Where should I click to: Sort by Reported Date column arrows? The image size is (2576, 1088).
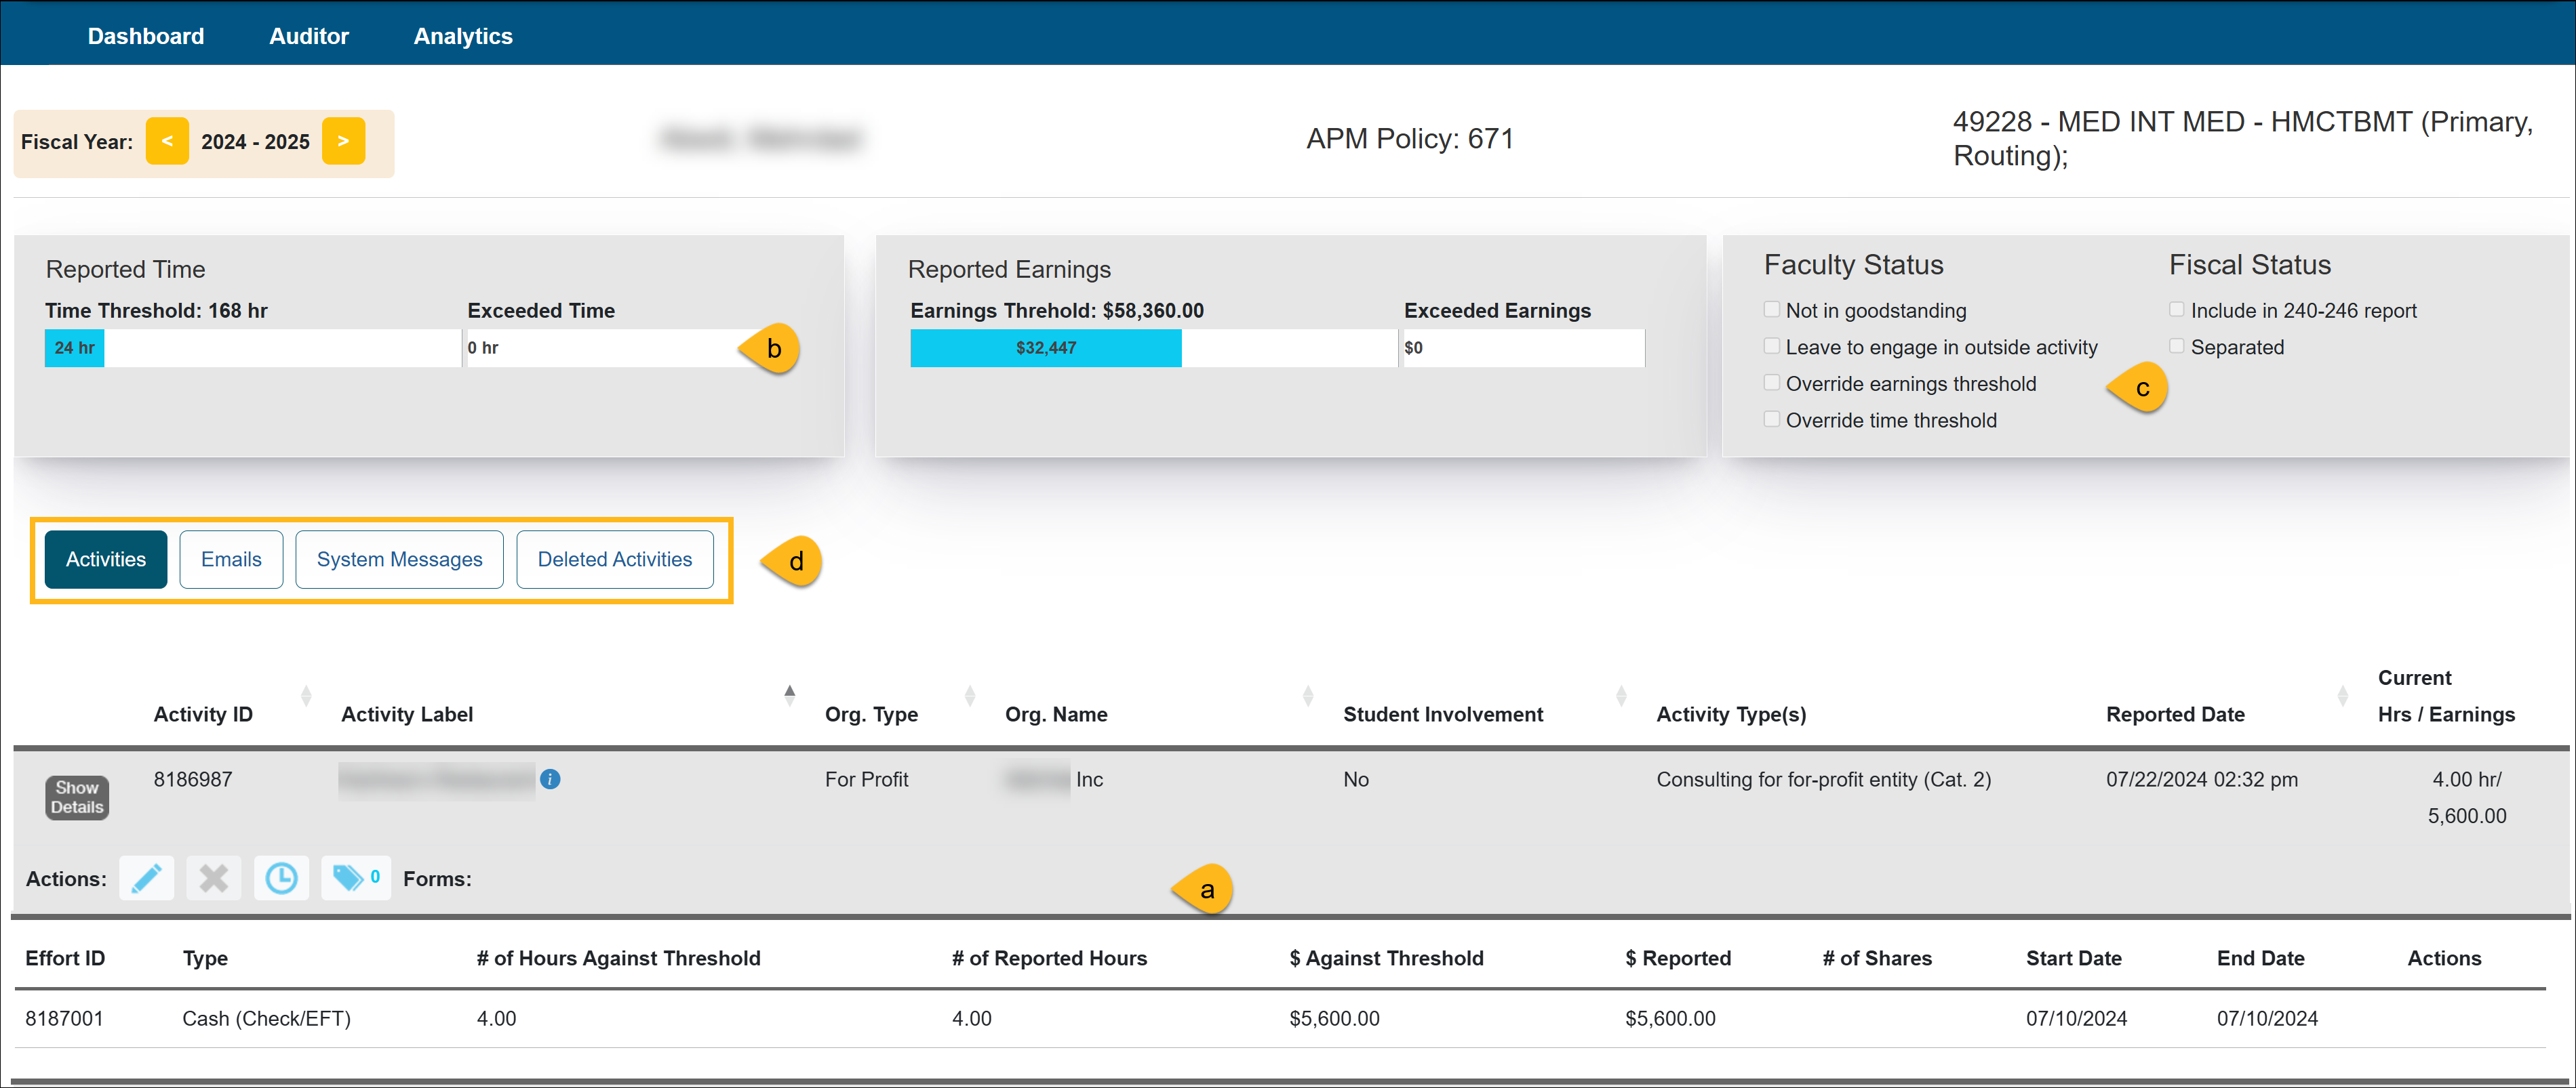[x=2342, y=695]
